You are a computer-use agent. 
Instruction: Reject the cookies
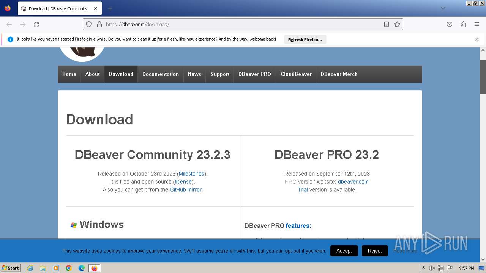point(375,251)
